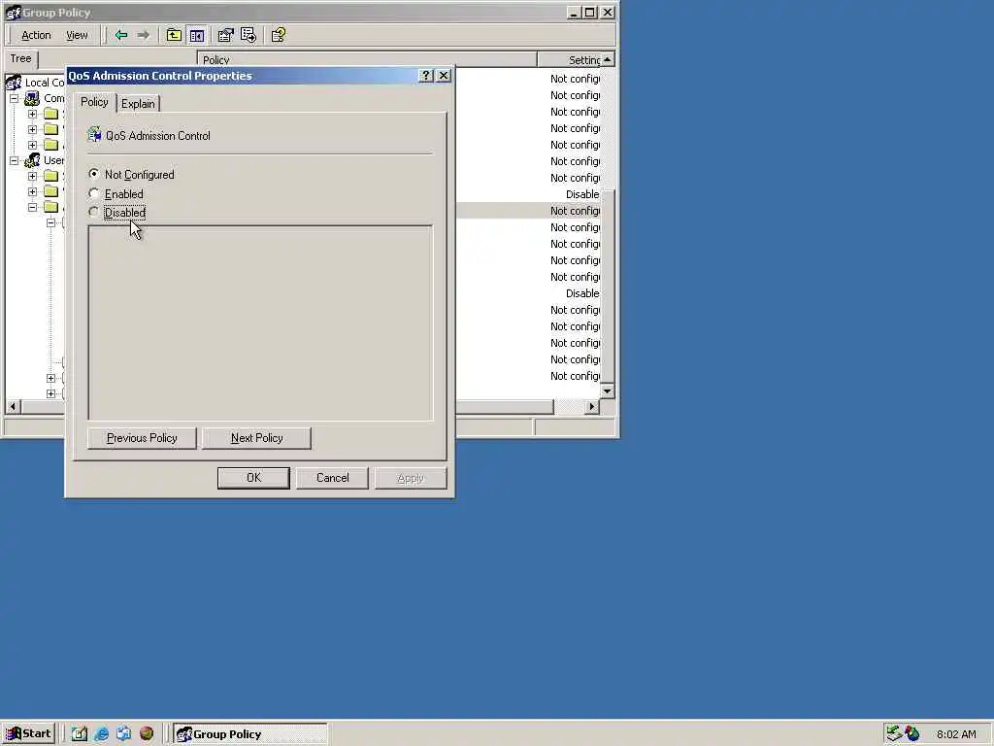Screen dimensions: 994x746
Task: Click the horizontal scrollbar left arrow
Action: pos(13,407)
